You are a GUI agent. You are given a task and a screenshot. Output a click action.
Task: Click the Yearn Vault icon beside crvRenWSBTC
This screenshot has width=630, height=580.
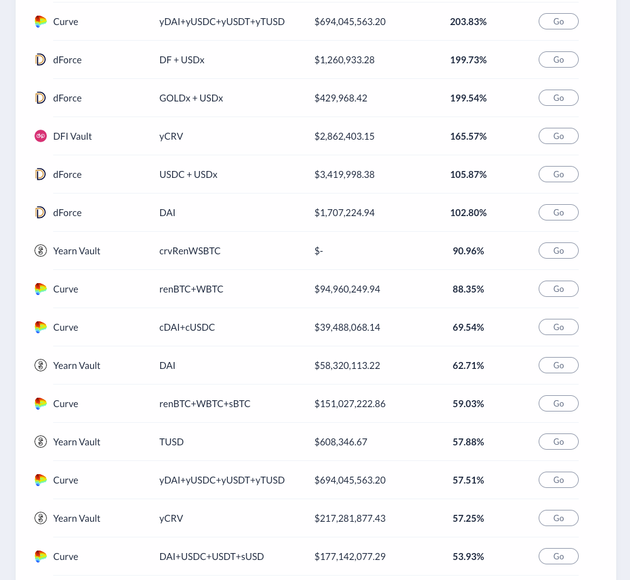(x=41, y=251)
